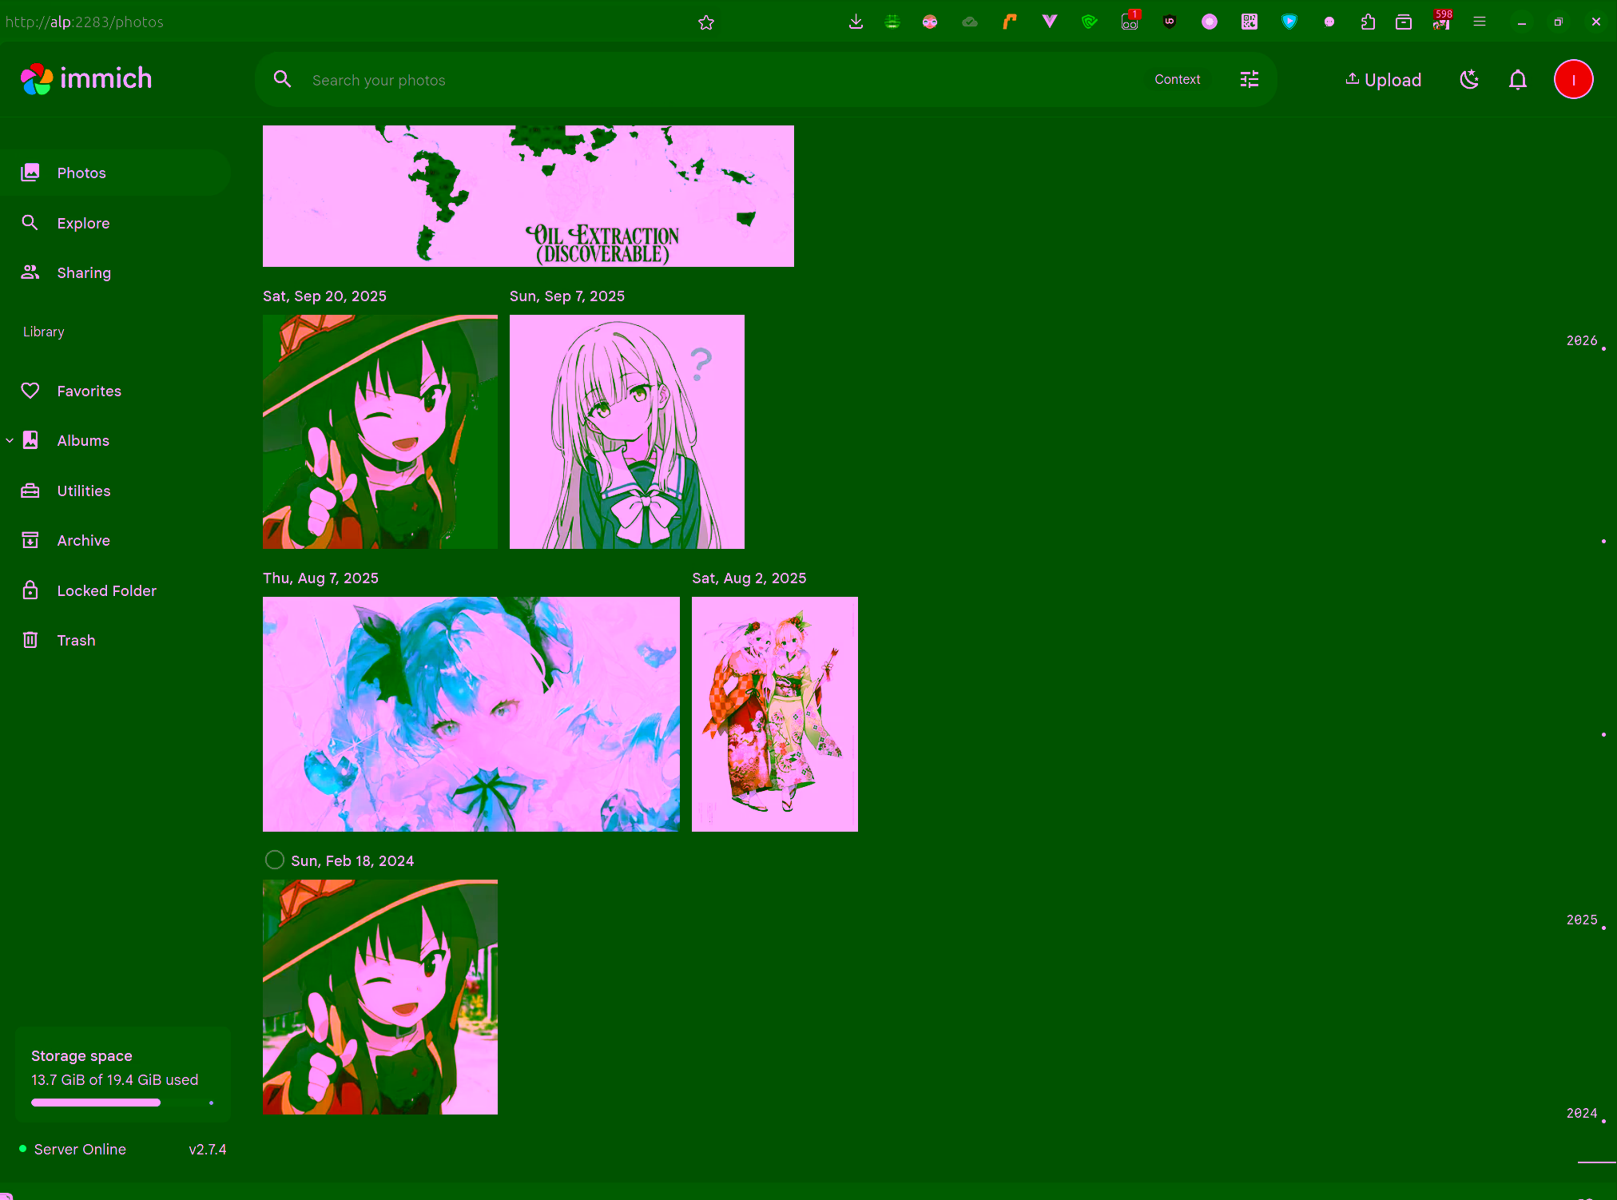Open Favorites in sidebar

pos(89,391)
